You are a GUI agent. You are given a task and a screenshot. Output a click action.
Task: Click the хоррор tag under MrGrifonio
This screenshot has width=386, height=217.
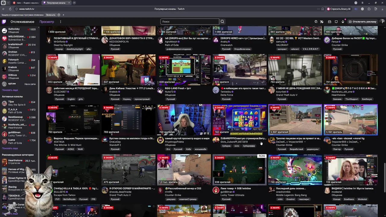[59, 49]
